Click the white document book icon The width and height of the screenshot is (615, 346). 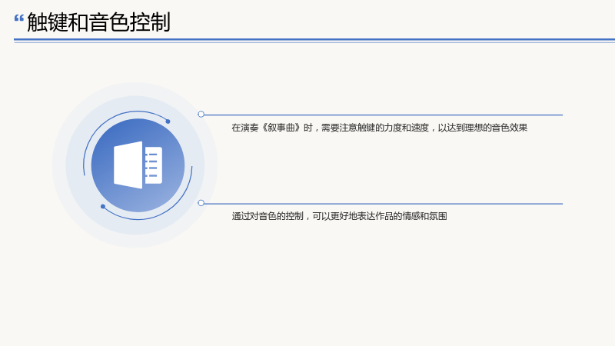[138, 165]
